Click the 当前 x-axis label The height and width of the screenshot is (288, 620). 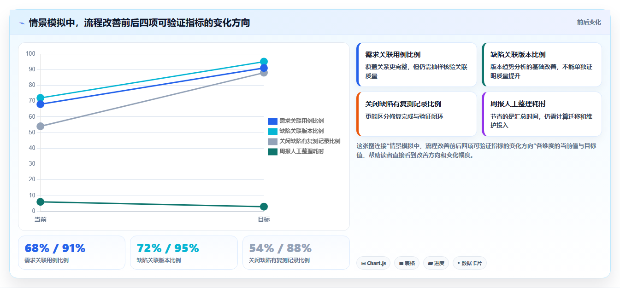(41, 219)
